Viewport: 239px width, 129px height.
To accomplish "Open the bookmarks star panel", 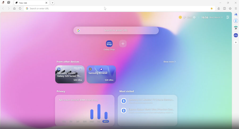I will [x=230, y=8].
